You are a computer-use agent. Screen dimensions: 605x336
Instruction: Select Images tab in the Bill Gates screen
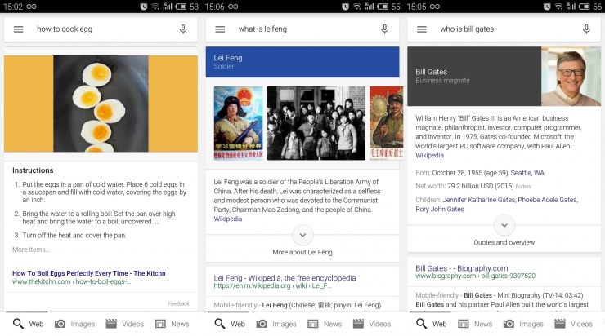tap(523, 324)
